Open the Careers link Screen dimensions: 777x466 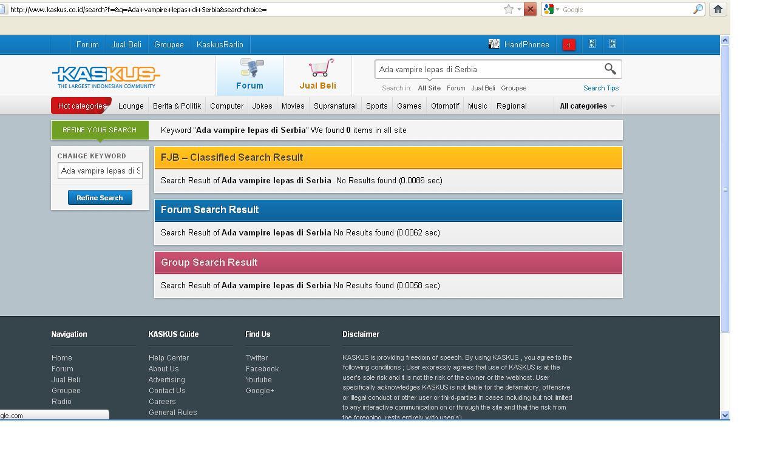click(x=162, y=402)
